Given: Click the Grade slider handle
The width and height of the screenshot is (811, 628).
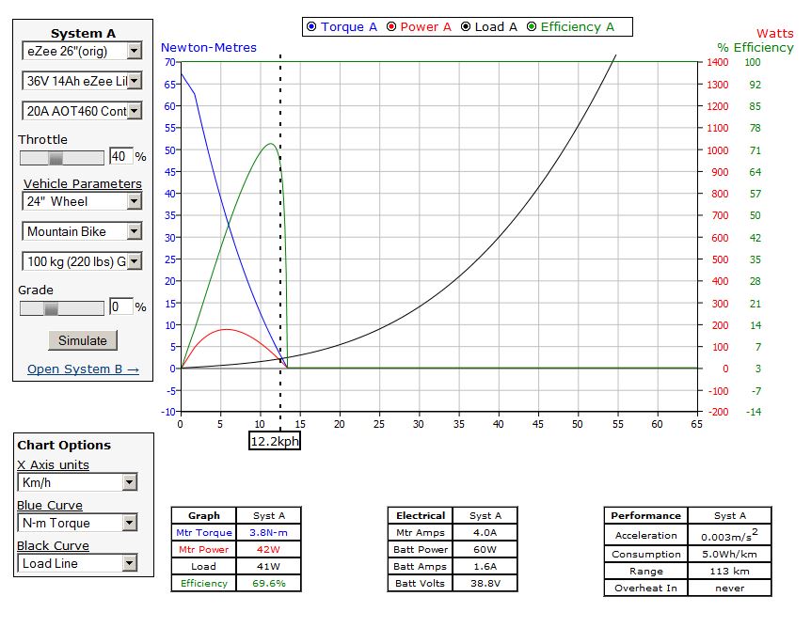Looking at the screenshot, I should click(51, 308).
